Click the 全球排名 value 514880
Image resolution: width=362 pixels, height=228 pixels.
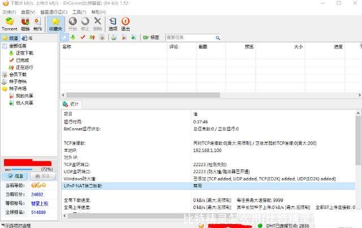[38, 212]
